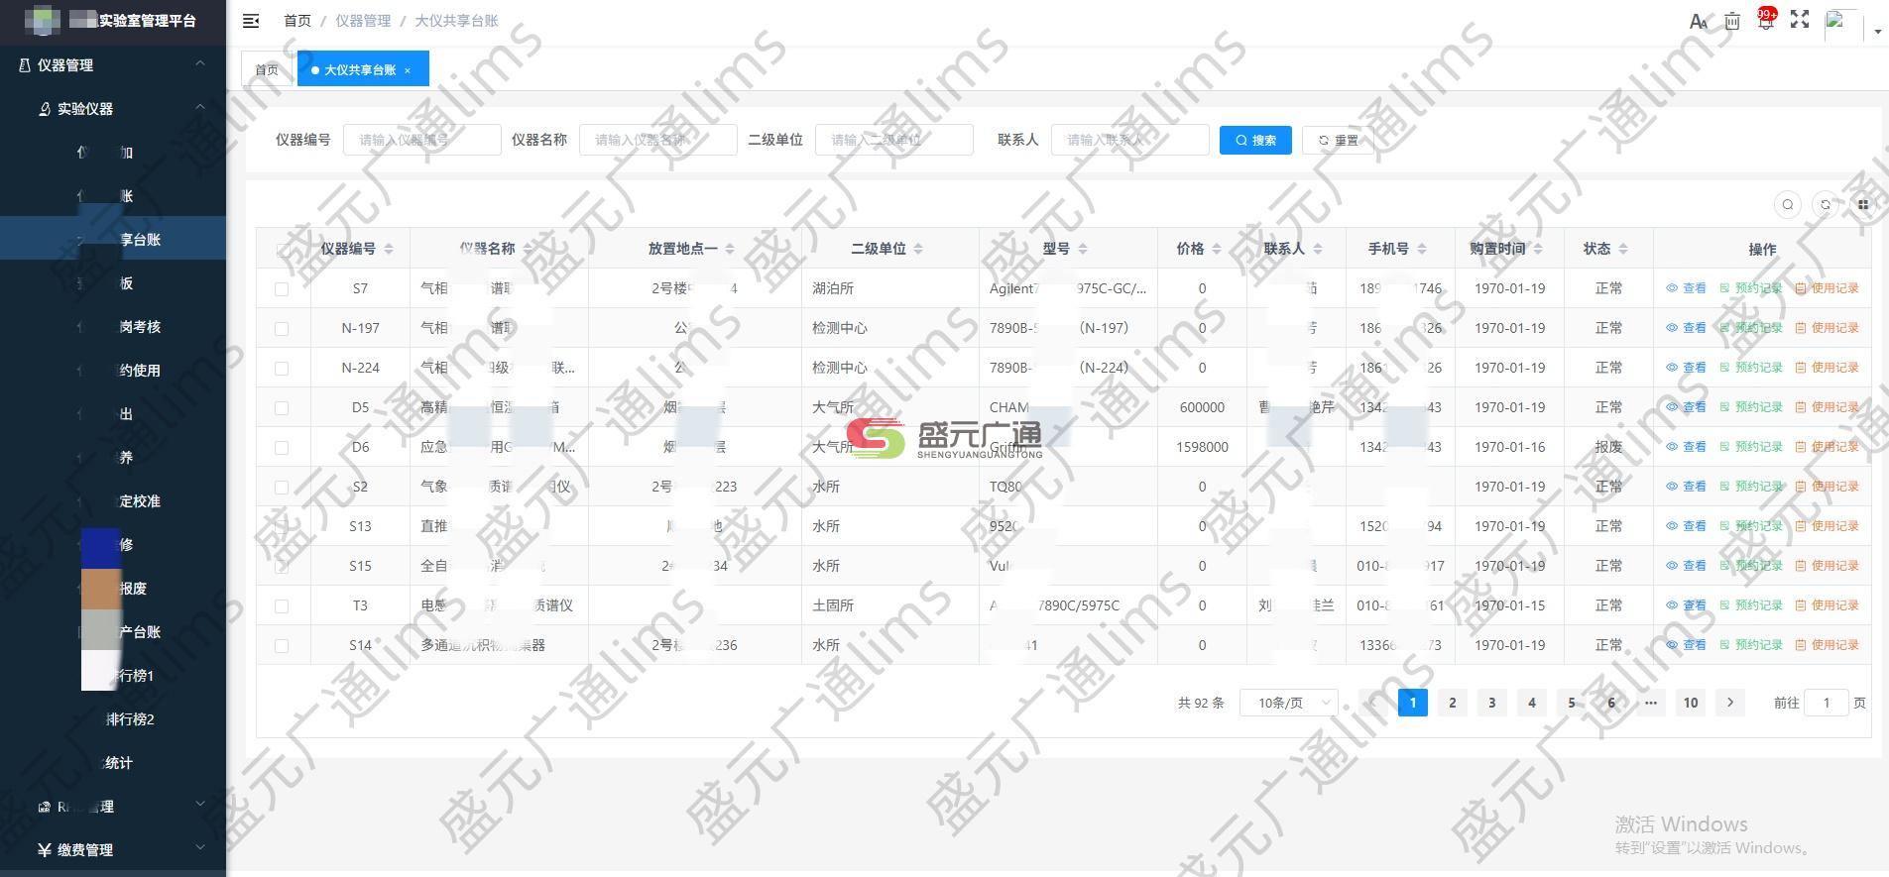Click the next page arrow

coord(1730,703)
